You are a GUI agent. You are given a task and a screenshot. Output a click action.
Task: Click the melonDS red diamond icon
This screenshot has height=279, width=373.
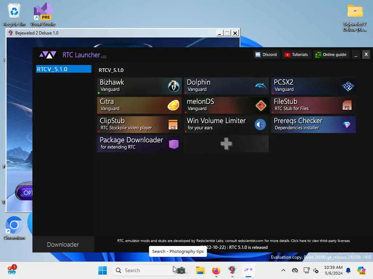(261, 105)
